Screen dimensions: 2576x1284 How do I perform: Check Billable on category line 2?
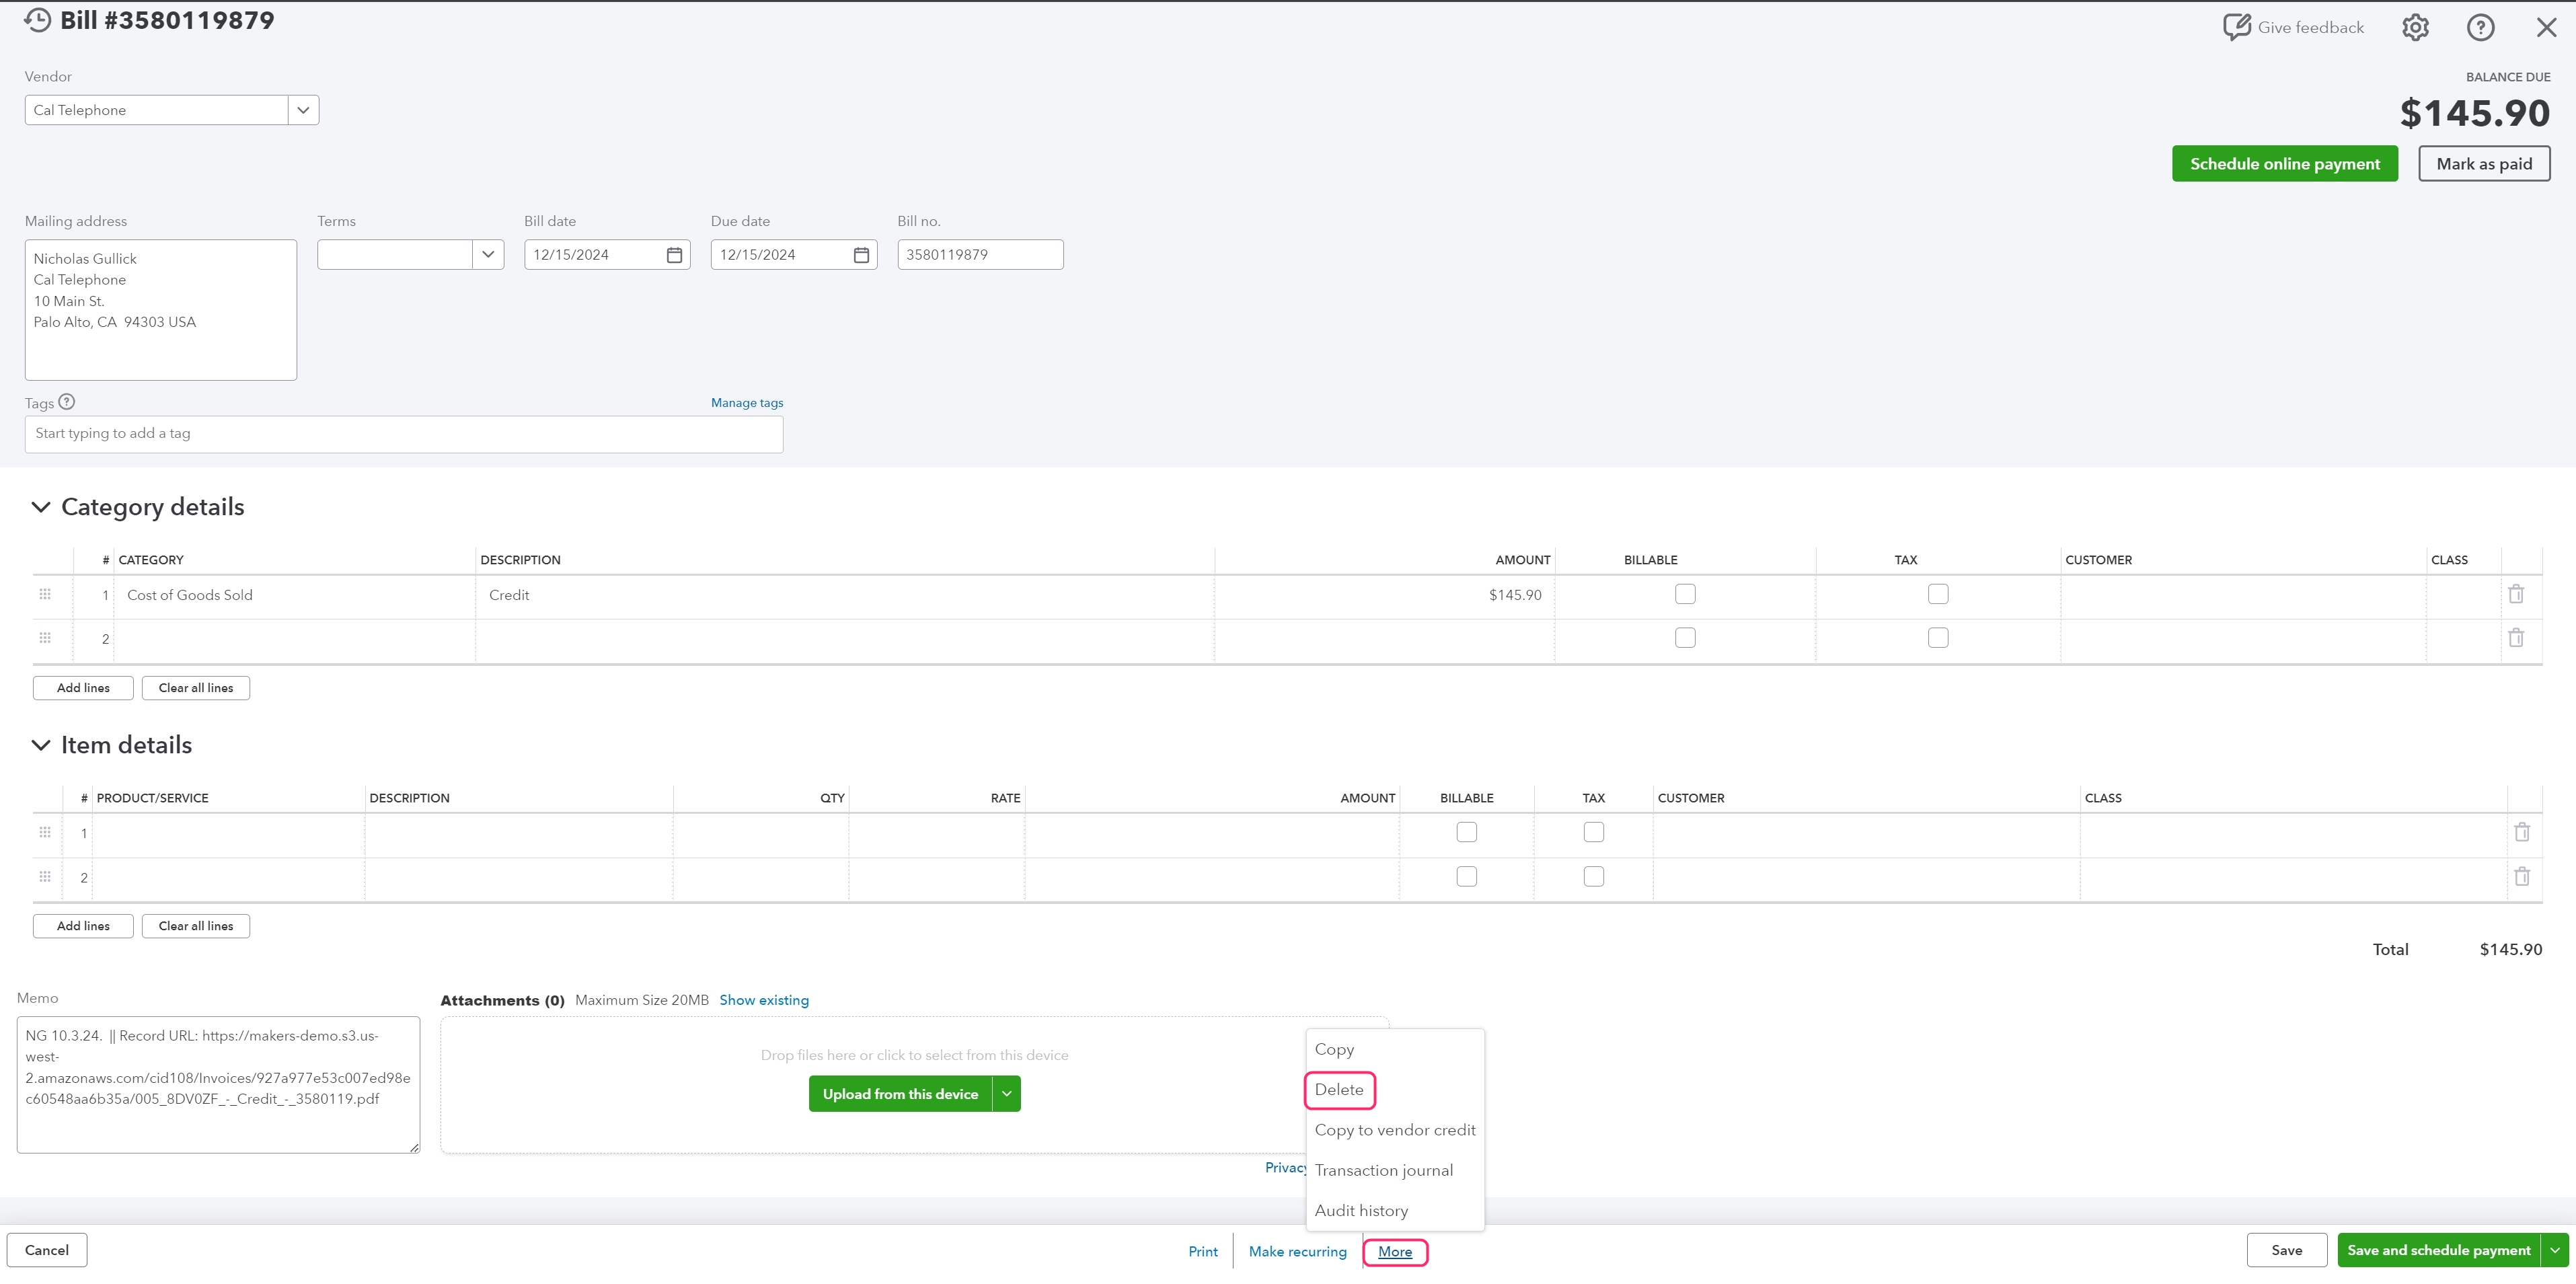click(x=1685, y=638)
